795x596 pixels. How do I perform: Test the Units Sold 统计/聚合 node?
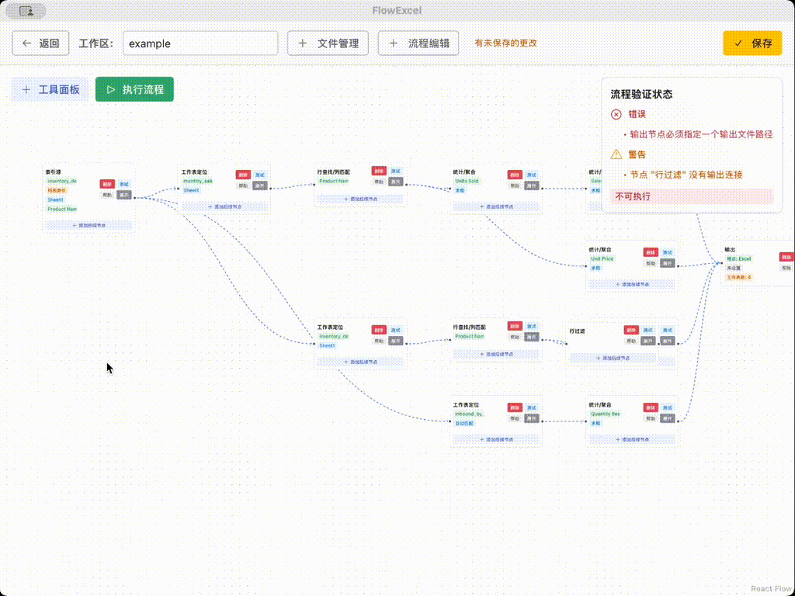(532, 175)
